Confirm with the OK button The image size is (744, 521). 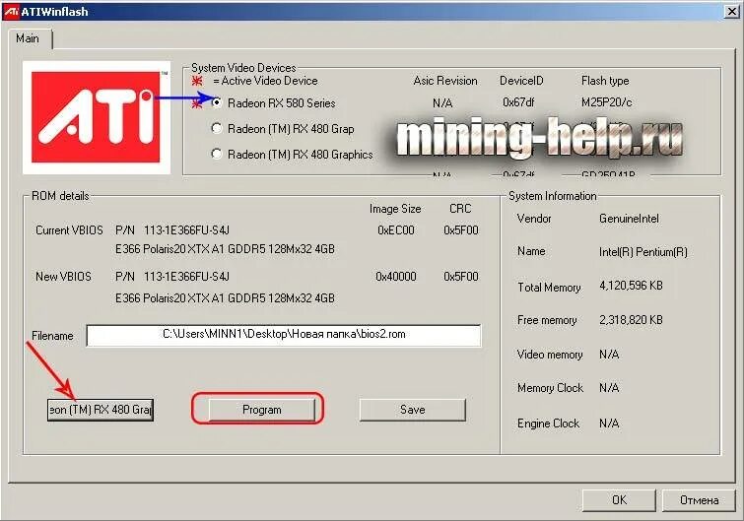tap(619, 499)
